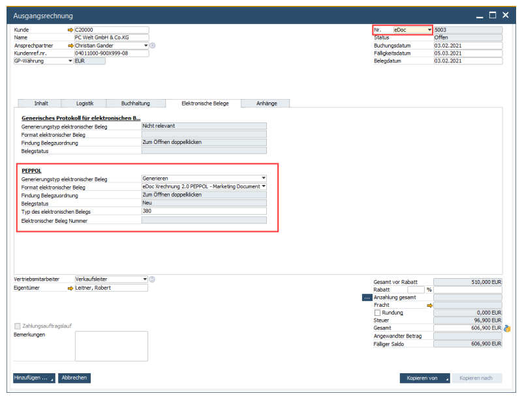The image size is (522, 398).
Task: Open the currency icon next to Gesamt total
Action: (507, 328)
